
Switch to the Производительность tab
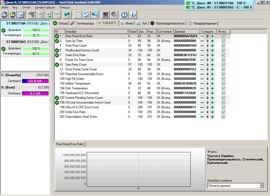click(167, 23)
